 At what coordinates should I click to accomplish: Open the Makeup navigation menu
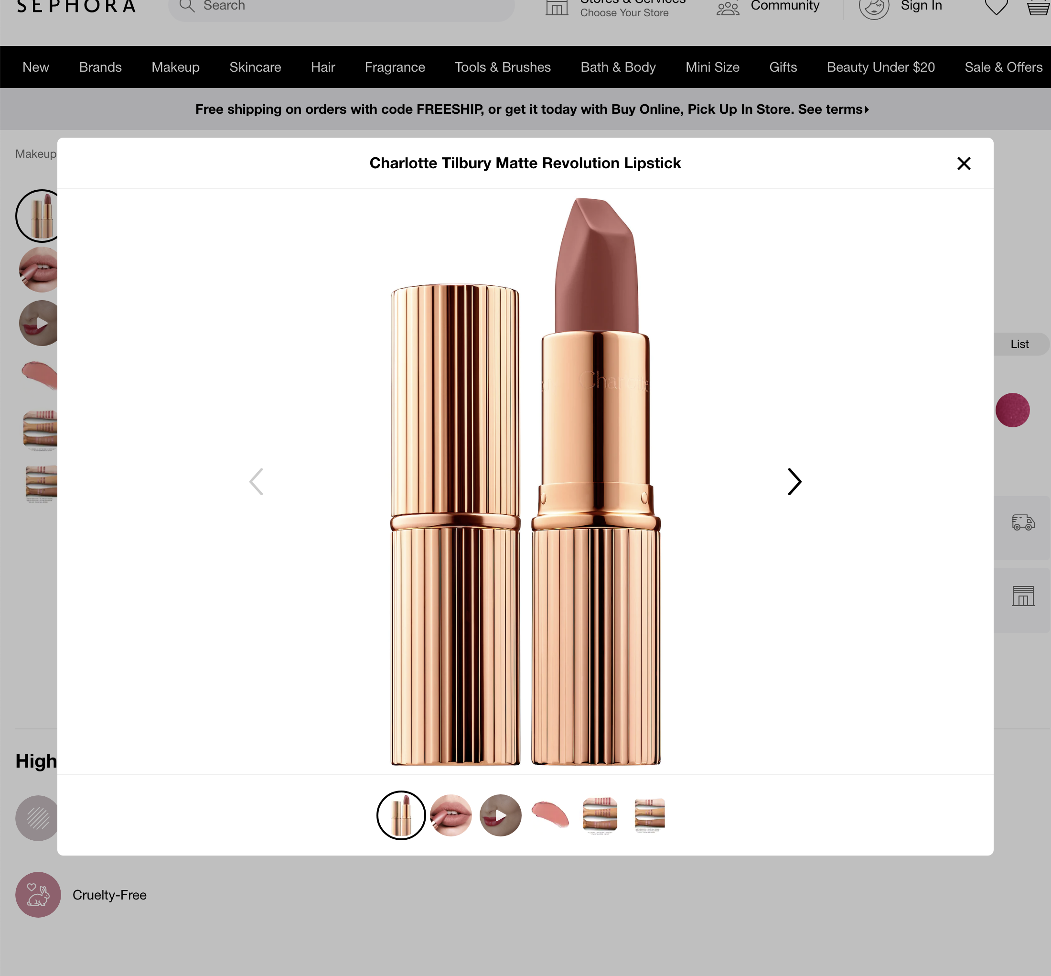click(175, 67)
